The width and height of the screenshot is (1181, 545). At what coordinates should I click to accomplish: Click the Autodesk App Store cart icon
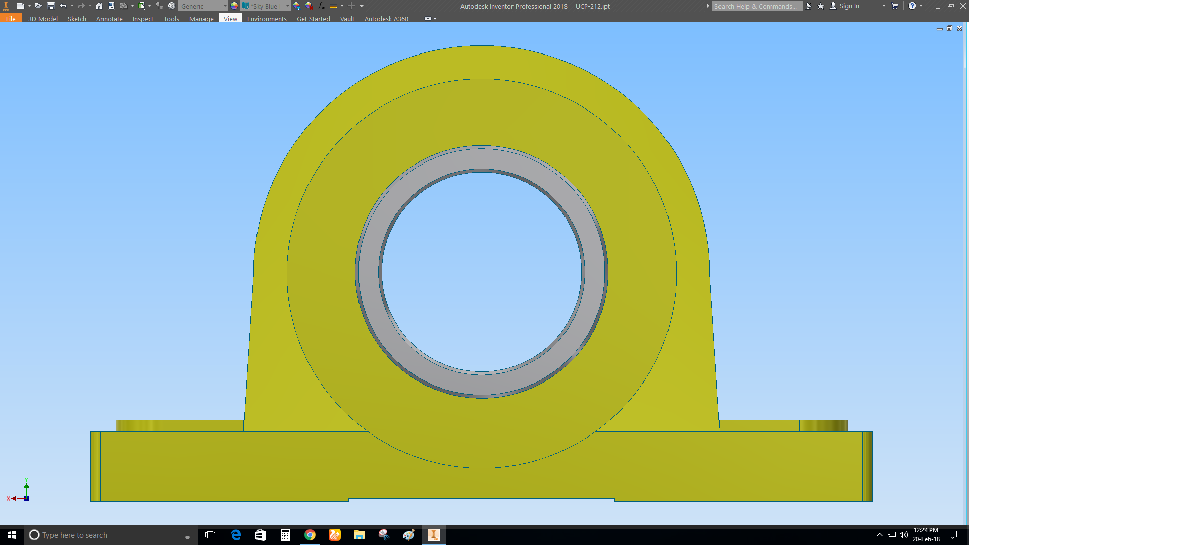(x=895, y=6)
